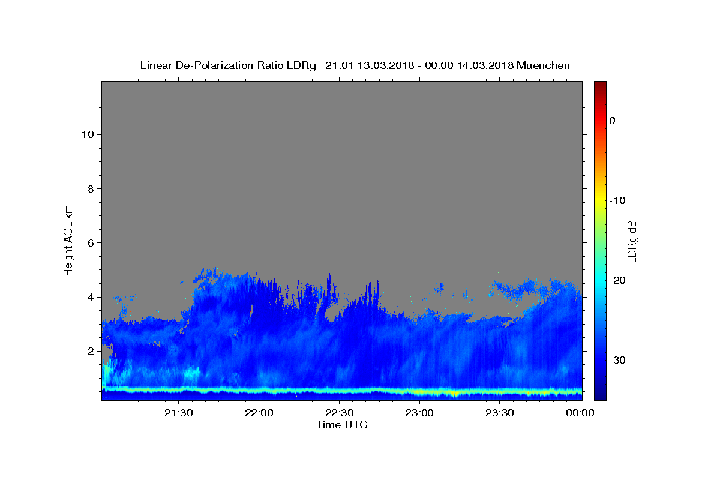
Task: Click the 'LDRg dB' colorbar label
Action: (632, 241)
